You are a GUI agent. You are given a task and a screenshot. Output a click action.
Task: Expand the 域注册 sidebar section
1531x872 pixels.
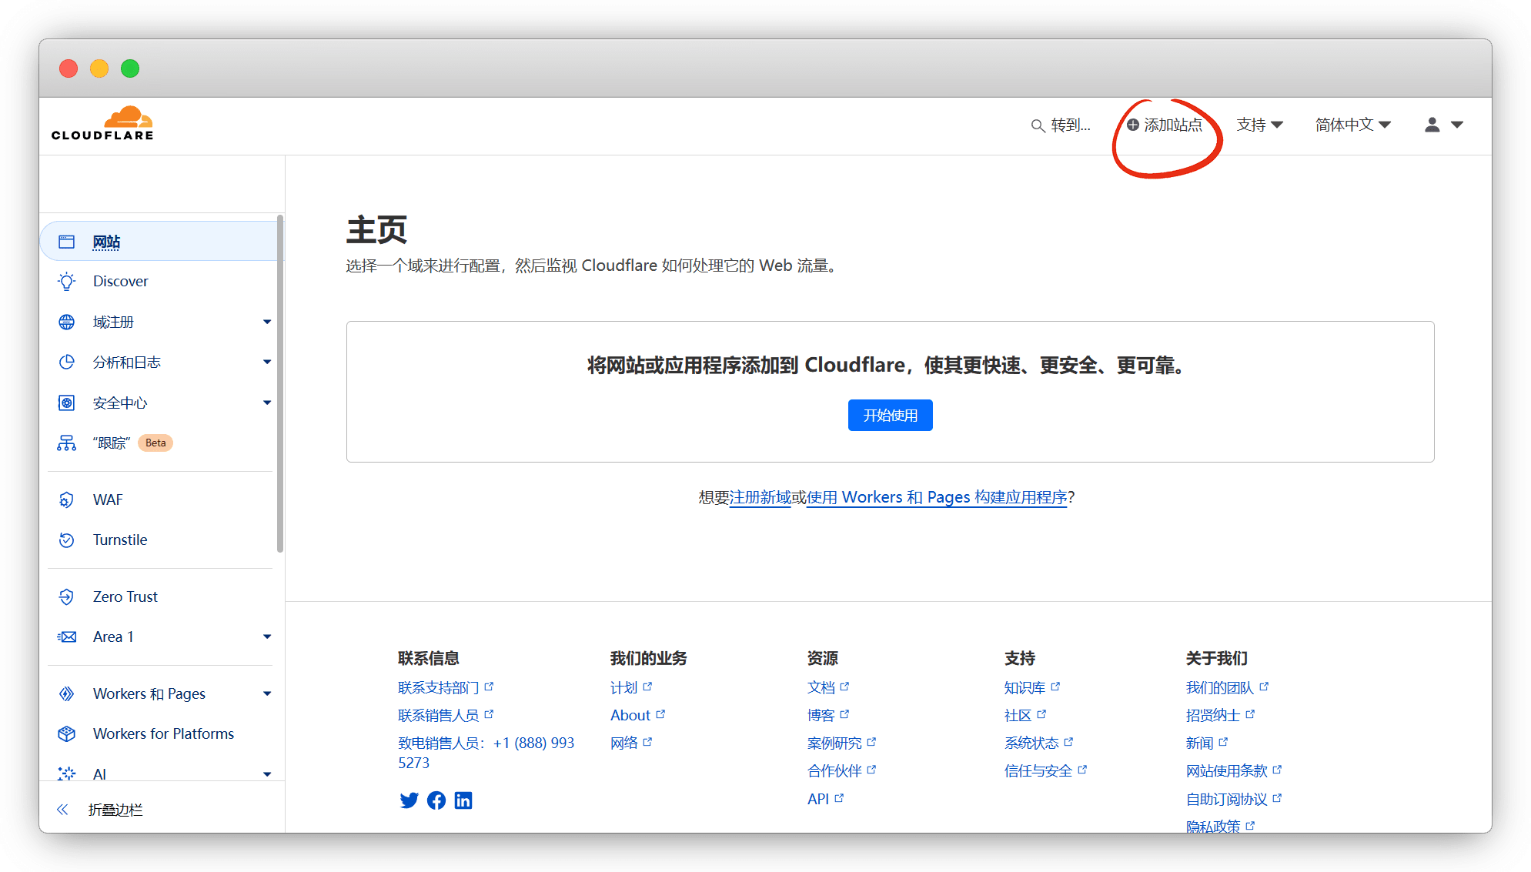266,322
